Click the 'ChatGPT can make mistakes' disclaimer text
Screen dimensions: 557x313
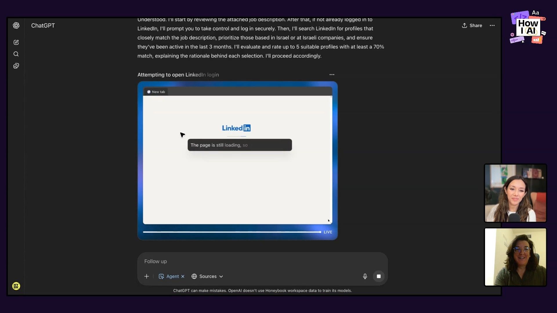[263, 291]
